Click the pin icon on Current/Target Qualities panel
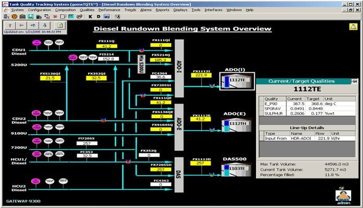This screenshot has height=208, width=363. 354,81
